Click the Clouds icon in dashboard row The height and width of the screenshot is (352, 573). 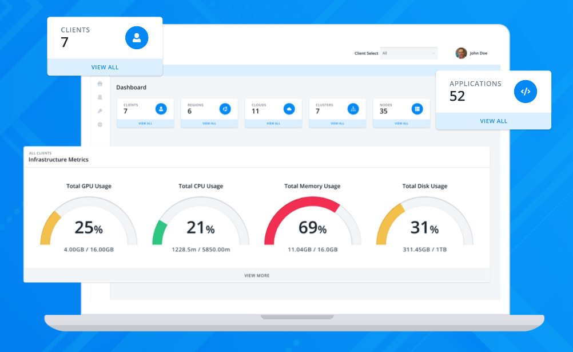tap(289, 108)
